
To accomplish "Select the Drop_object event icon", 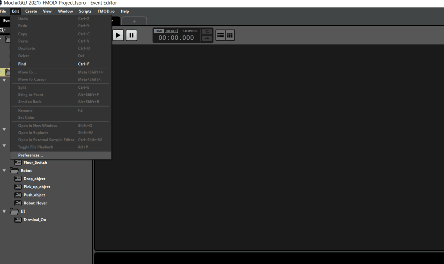I will 18,179.
